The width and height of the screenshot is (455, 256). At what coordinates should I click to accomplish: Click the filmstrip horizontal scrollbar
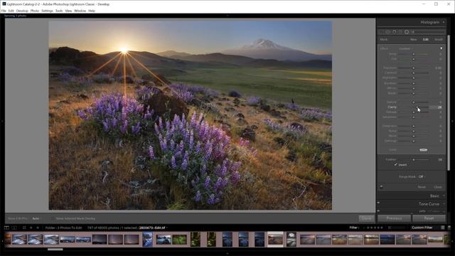coord(55,249)
